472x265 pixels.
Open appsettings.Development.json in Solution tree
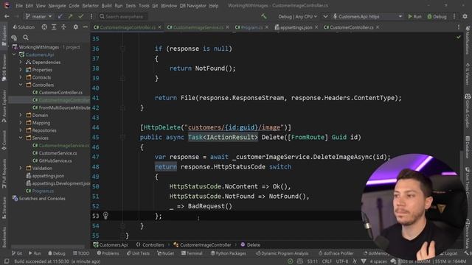coord(58,183)
